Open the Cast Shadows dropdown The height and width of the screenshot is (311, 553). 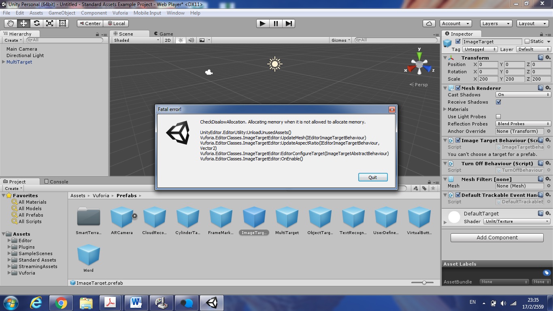pyautogui.click(x=523, y=94)
